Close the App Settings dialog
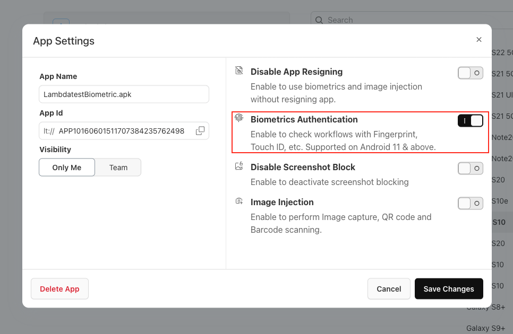 click(x=479, y=40)
